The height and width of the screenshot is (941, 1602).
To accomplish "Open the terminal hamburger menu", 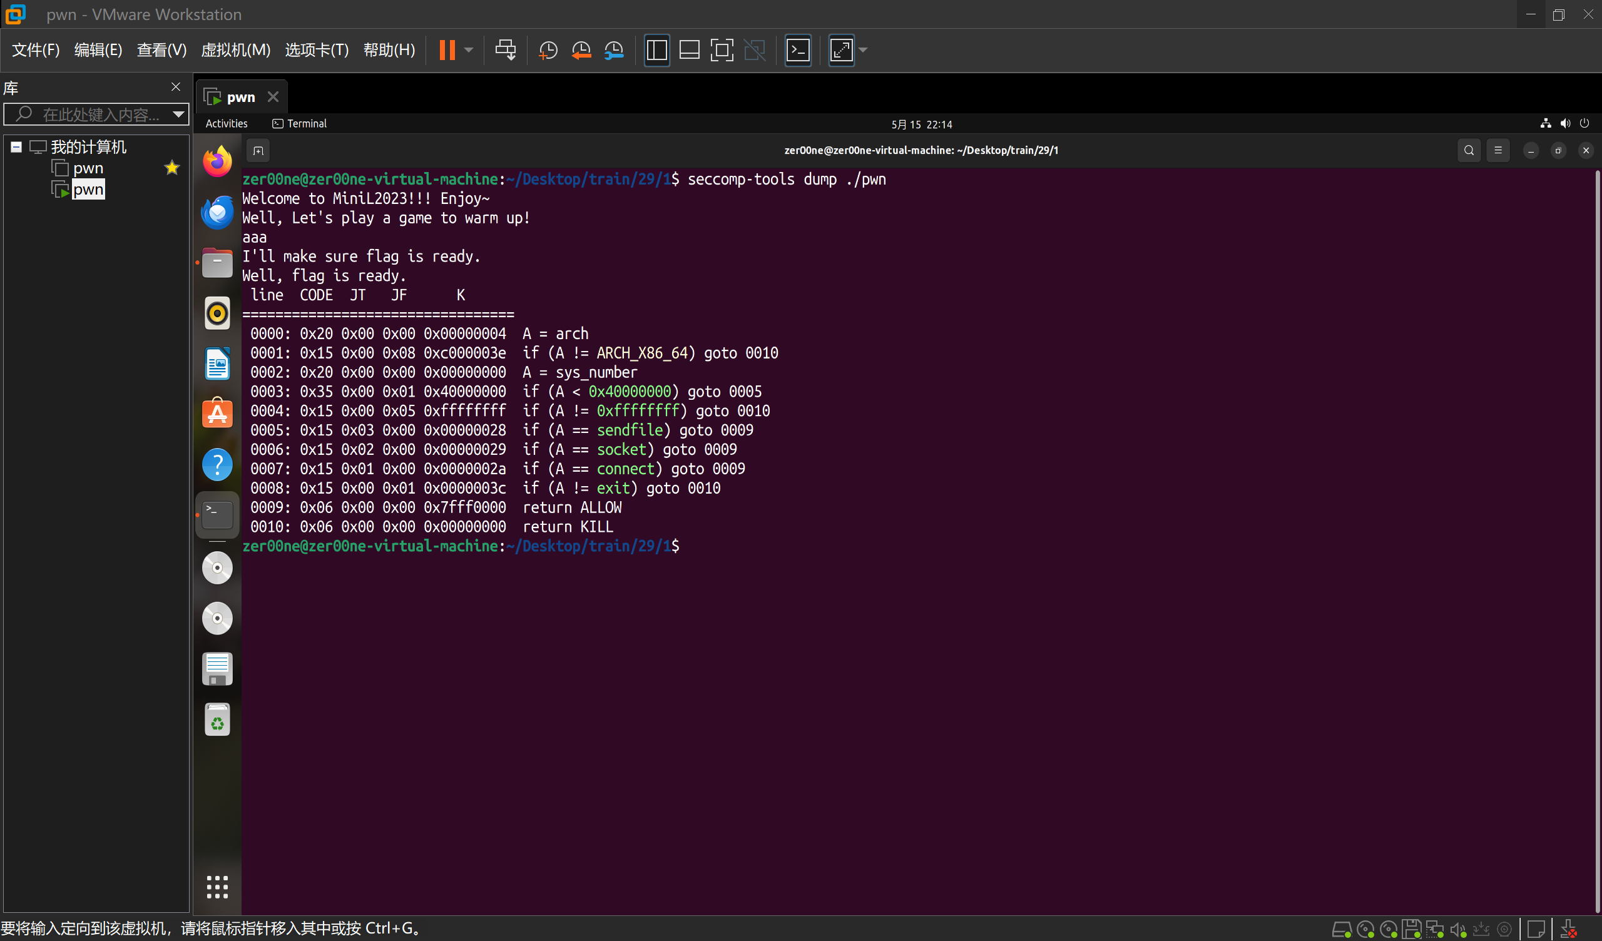I will tap(1498, 151).
